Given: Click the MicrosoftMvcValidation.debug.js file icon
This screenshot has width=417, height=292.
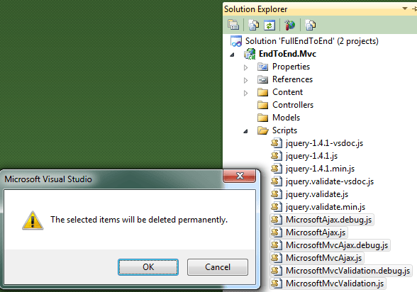Looking at the screenshot, I should click(277, 271).
